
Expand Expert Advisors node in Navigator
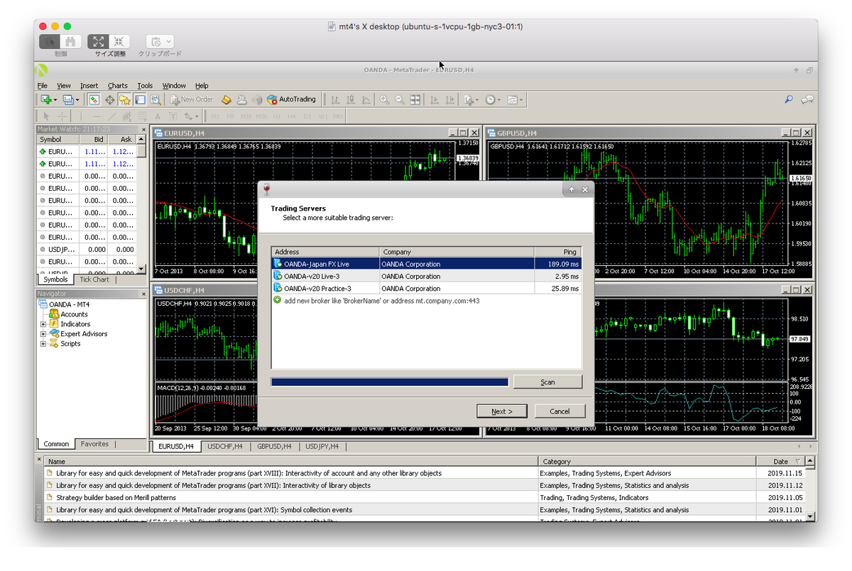43,334
